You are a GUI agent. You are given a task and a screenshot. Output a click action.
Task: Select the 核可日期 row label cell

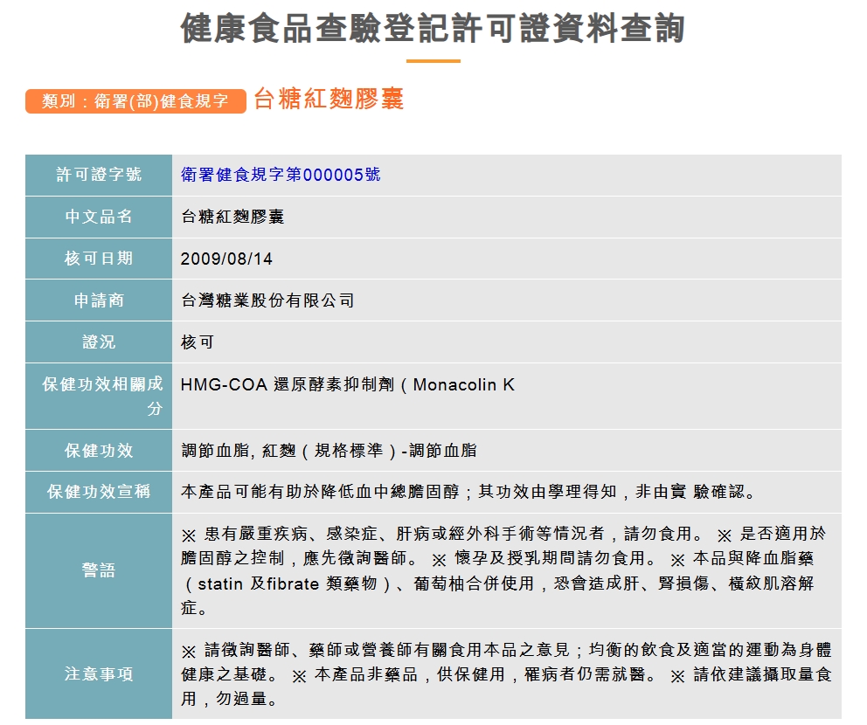[99, 259]
